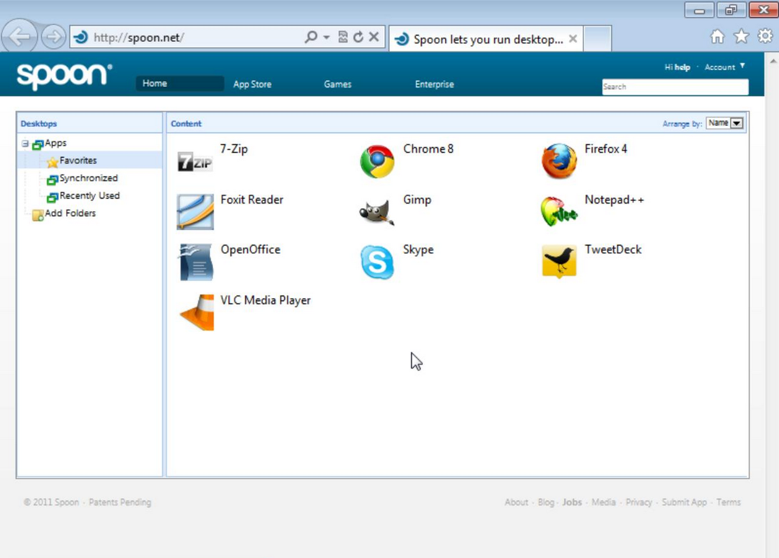
Task: Open the Jobs footer link
Action: 572,502
